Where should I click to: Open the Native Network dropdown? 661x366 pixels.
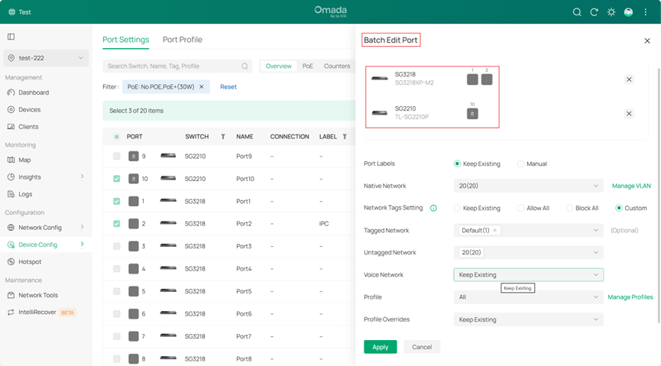528,186
